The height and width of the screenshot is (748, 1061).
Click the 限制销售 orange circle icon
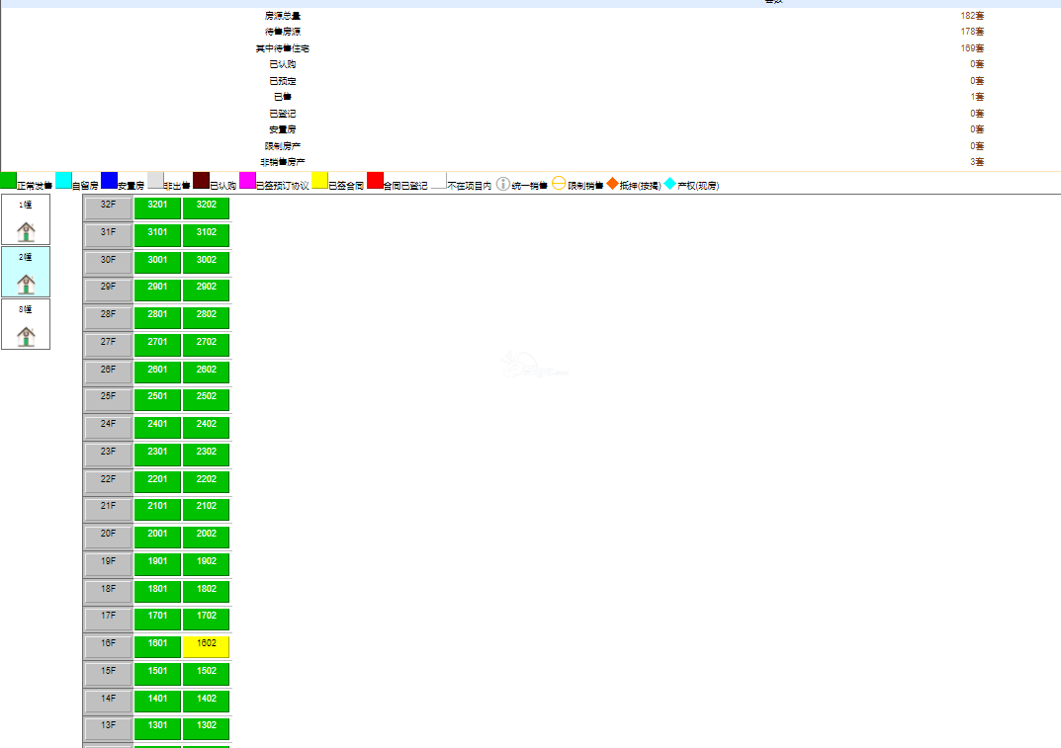[x=559, y=183]
